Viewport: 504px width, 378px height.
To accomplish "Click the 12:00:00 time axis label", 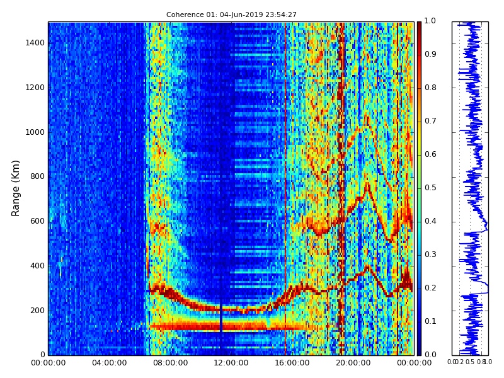I will [x=231, y=363].
